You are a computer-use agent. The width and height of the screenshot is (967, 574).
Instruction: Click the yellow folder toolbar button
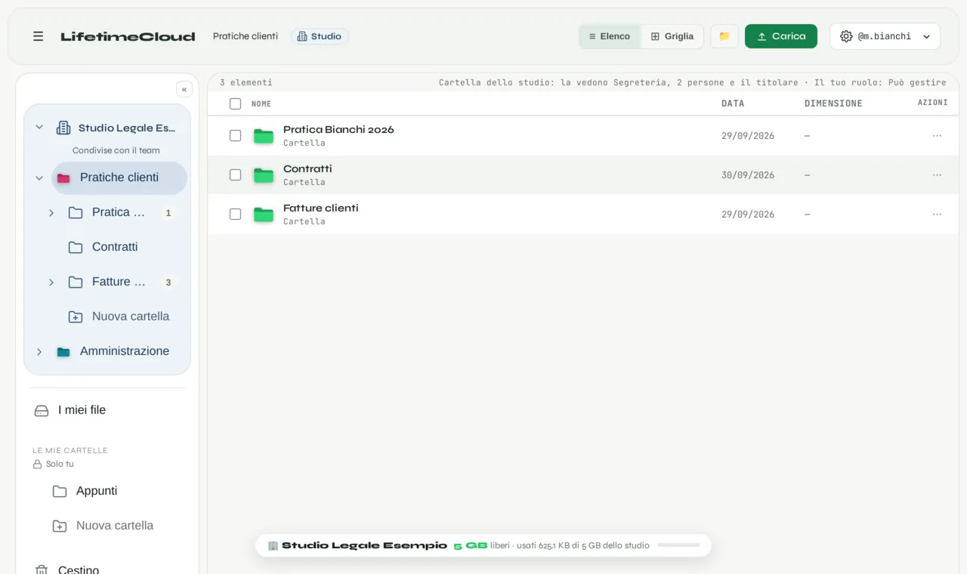click(724, 36)
